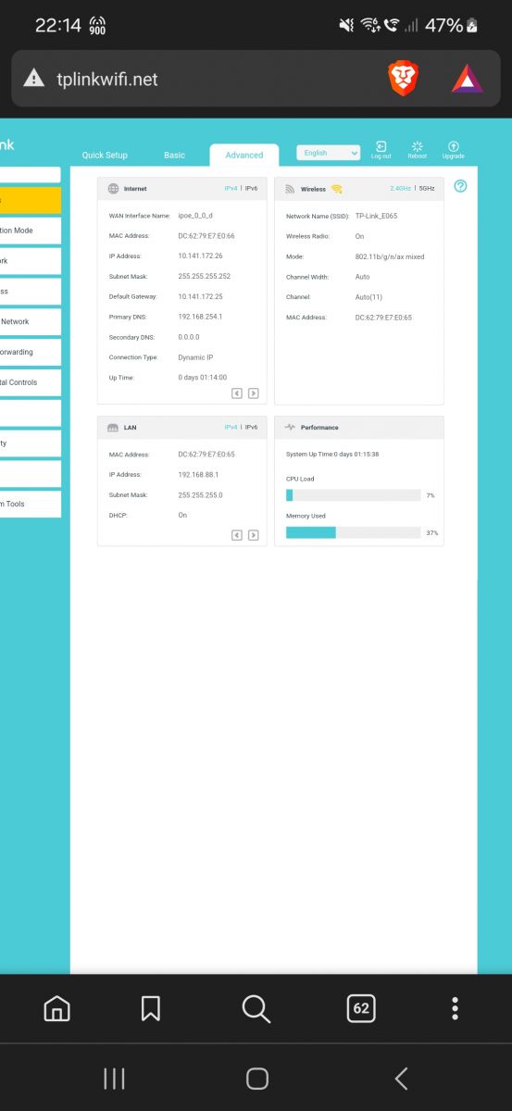Show next Internet panel page arrow
Viewport: 512px width, 1111px height.
tap(254, 393)
